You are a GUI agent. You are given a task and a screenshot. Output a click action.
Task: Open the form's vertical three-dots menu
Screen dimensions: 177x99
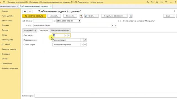click(175, 11)
